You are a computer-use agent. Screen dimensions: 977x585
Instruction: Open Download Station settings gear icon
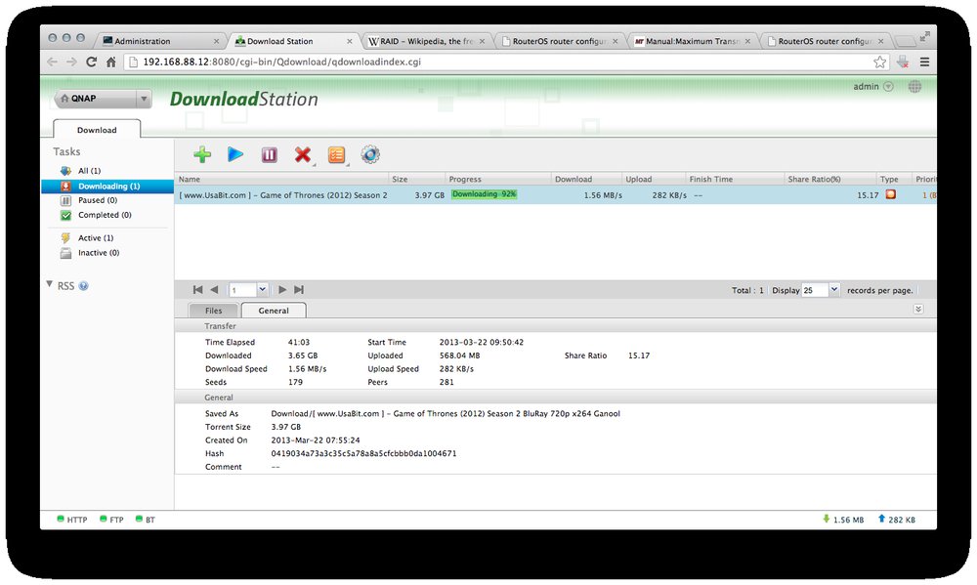370,154
